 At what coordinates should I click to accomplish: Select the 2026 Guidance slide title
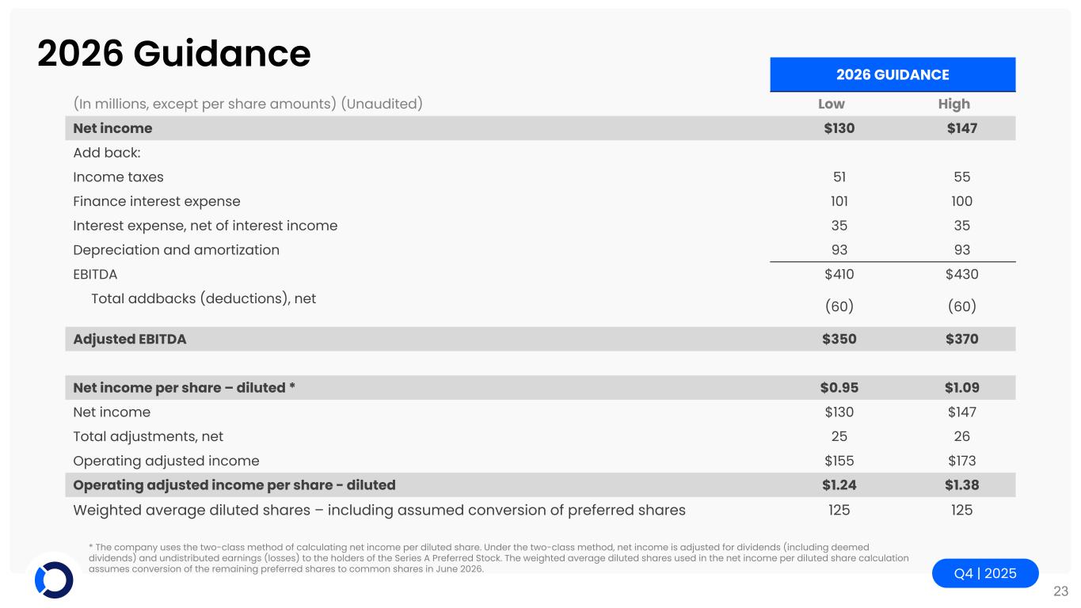pos(173,53)
